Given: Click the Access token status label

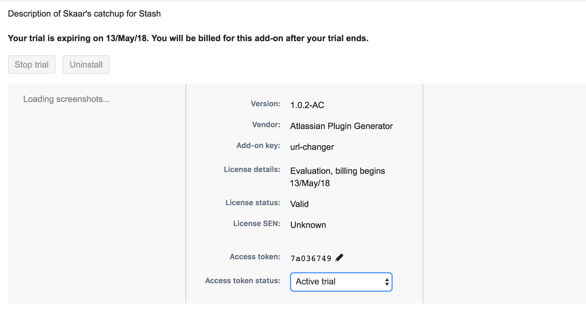Looking at the screenshot, I should [243, 280].
